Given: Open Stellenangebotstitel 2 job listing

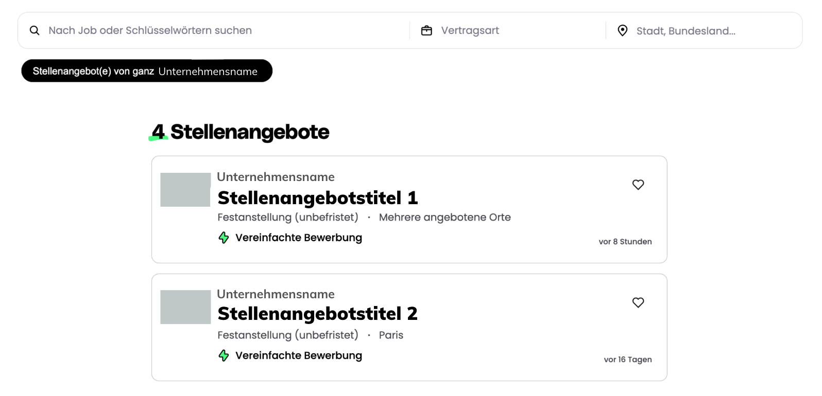Looking at the screenshot, I should (317, 314).
